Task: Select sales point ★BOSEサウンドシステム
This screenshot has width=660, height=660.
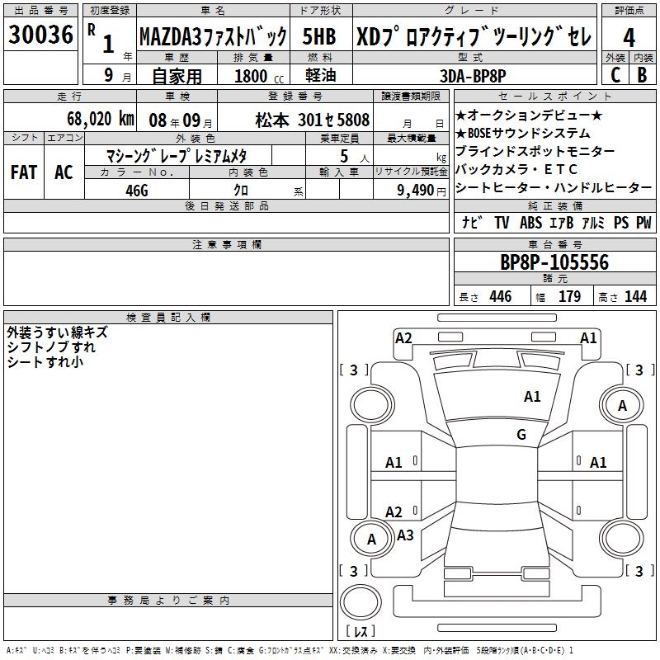Action: click(523, 134)
